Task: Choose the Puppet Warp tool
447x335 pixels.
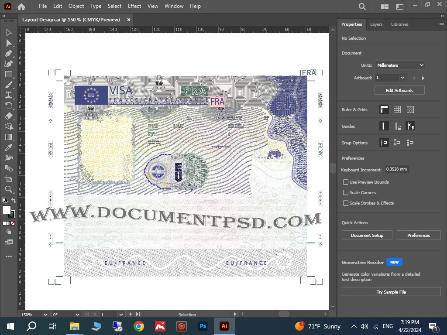Action: coord(9,157)
